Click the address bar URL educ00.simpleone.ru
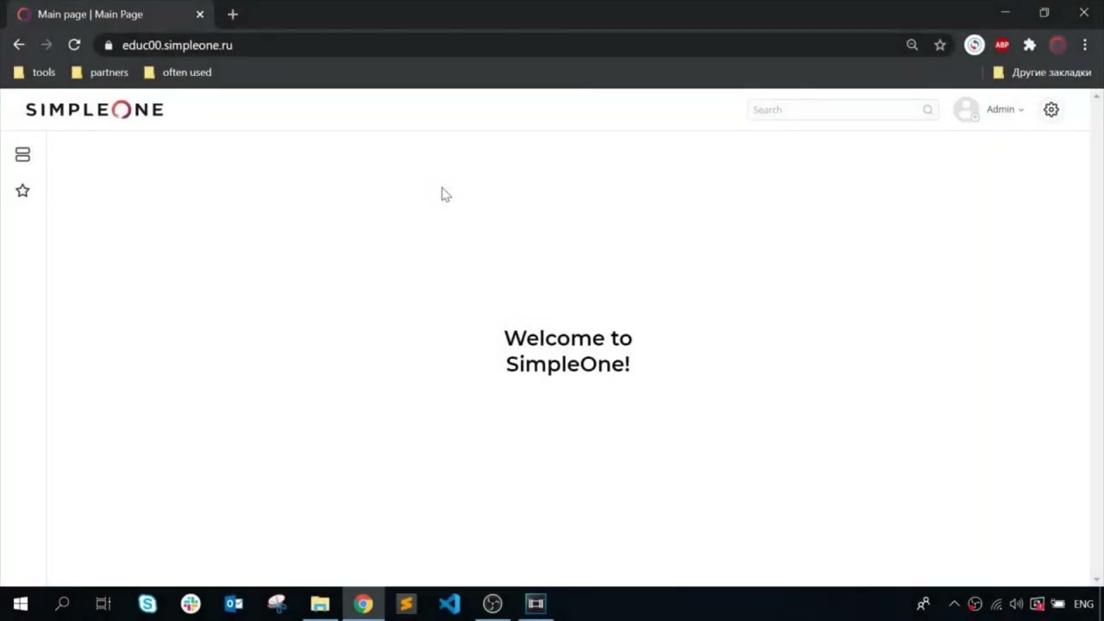This screenshot has width=1104, height=621. pos(178,45)
